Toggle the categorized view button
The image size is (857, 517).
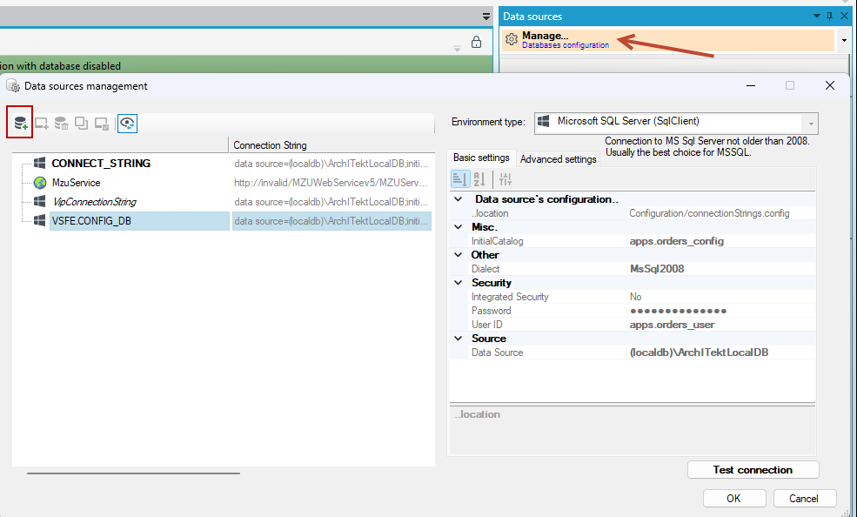[459, 178]
